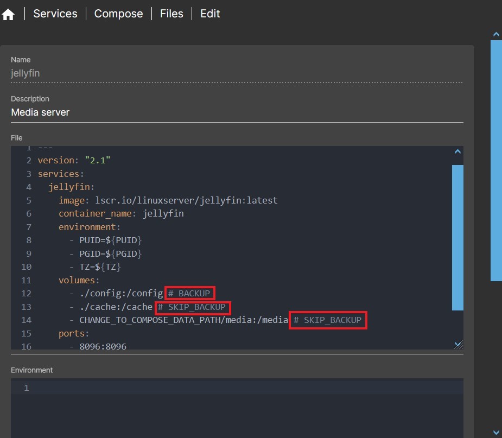
Task: Open the Edit menu
Action: click(210, 14)
